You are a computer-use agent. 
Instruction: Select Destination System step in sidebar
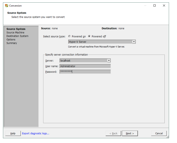pyautogui.click(x=17, y=36)
